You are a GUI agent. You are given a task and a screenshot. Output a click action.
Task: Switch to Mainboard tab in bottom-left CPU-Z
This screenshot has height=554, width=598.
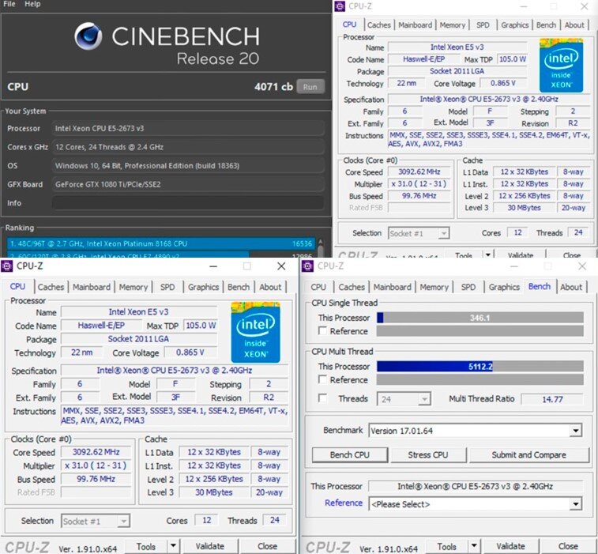click(x=92, y=287)
